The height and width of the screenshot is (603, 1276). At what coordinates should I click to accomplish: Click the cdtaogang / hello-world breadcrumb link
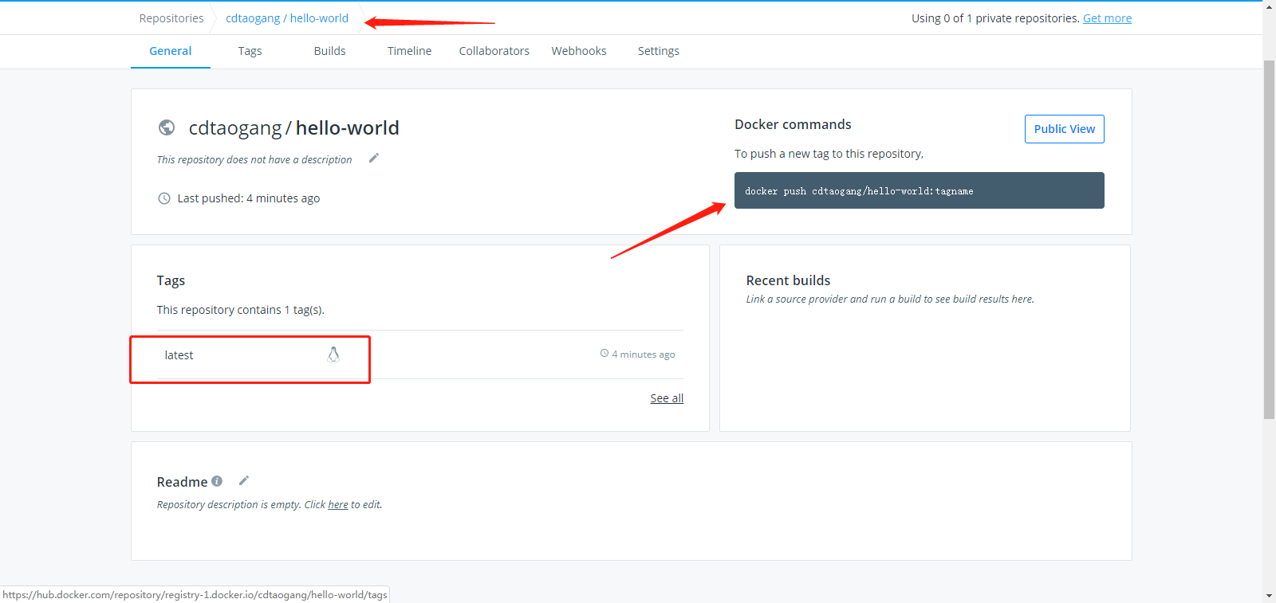[287, 18]
